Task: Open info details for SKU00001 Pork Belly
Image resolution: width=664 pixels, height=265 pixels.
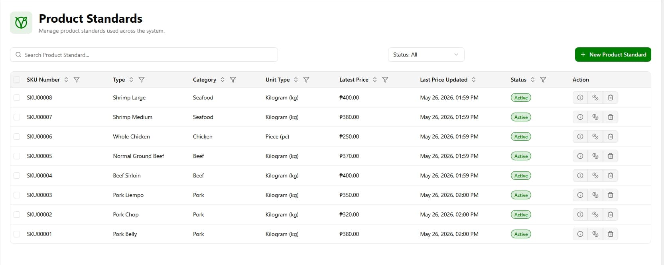Action: 580,234
